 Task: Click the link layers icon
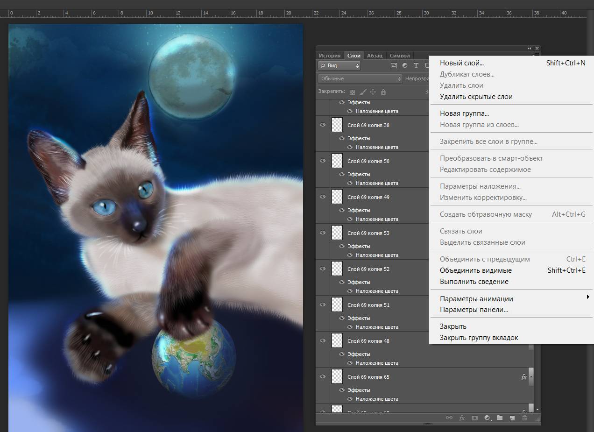point(449,418)
